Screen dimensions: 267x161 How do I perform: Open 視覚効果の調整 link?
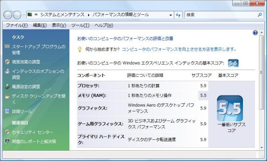(x=26, y=62)
